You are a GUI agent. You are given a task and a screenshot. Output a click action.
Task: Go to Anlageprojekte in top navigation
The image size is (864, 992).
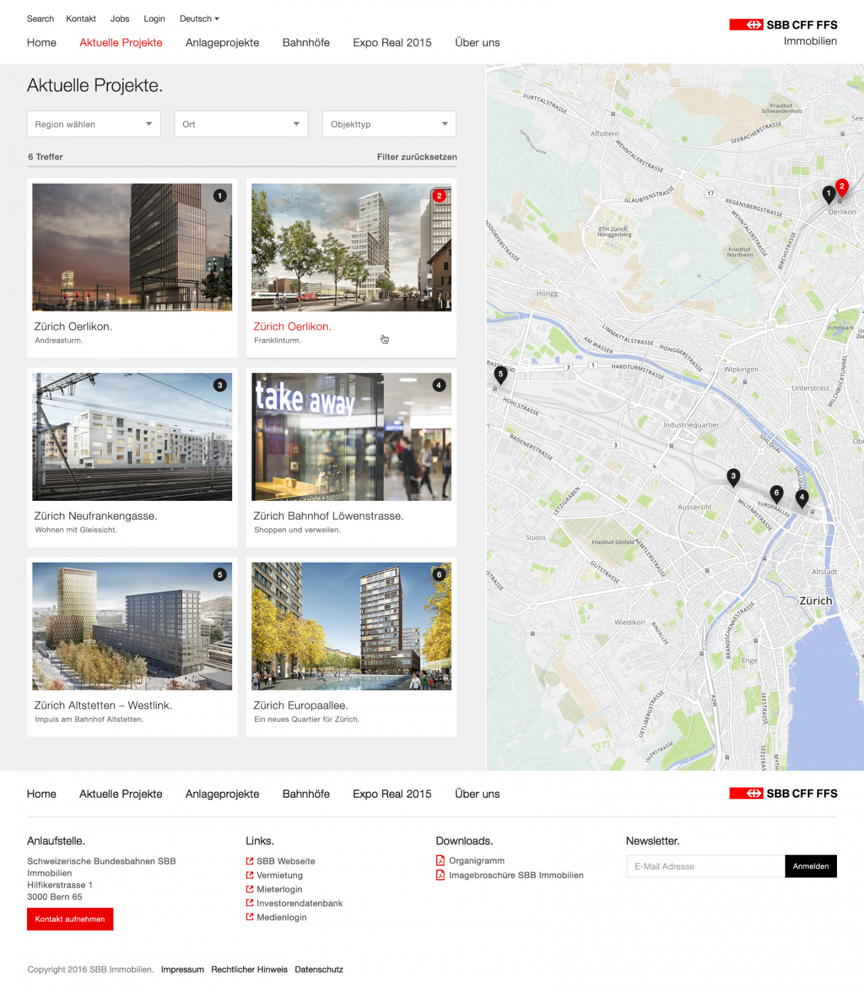pyautogui.click(x=222, y=43)
